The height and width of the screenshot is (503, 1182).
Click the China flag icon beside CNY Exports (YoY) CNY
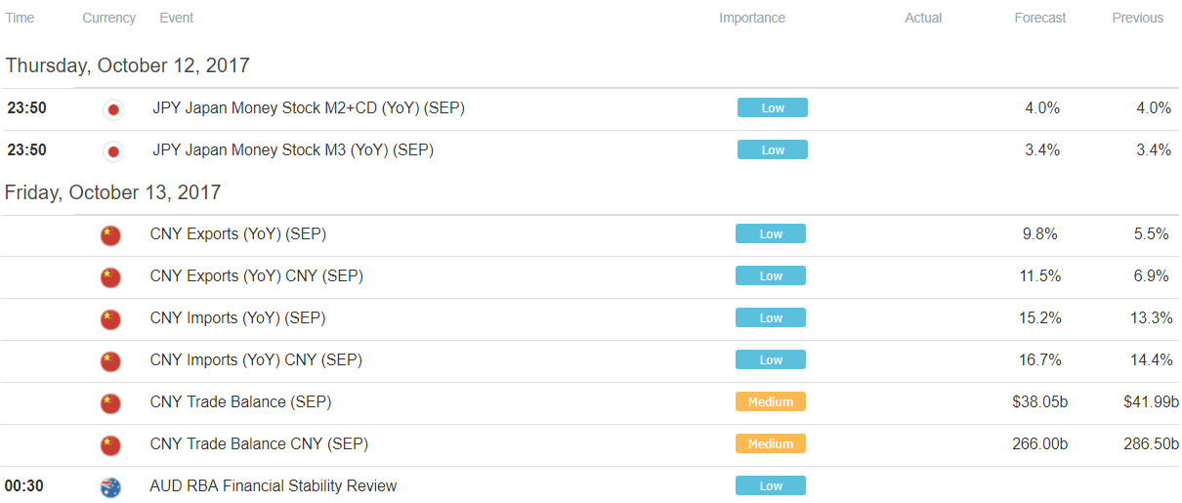[110, 277]
